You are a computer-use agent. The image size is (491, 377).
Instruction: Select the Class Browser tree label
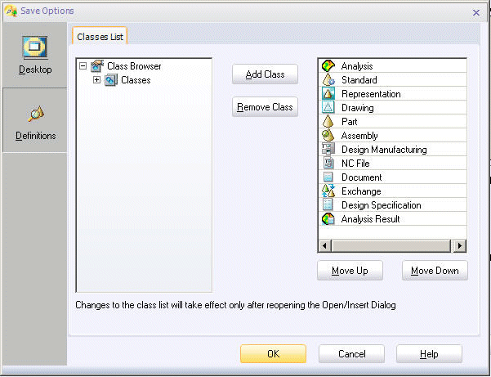point(134,66)
